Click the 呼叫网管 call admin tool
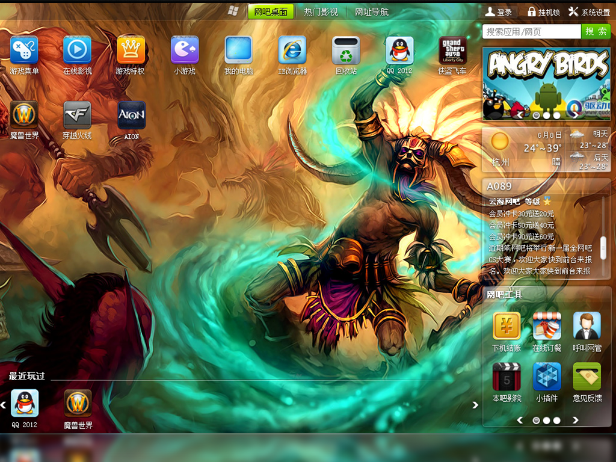 pyautogui.click(x=587, y=325)
